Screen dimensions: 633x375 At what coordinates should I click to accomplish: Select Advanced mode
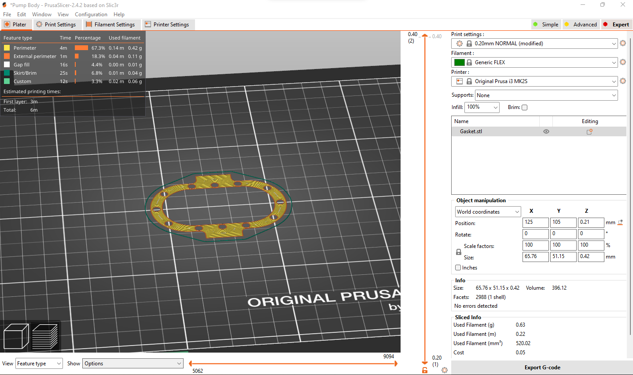[x=581, y=25]
